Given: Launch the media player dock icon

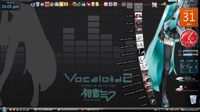Looking at the screenshot, I should coord(42,5).
